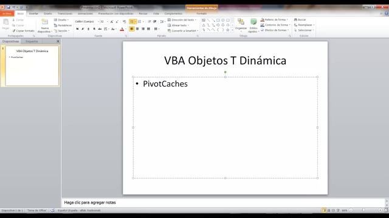Click Copiar formato button
This screenshot has width=389, height=218.
point(23,31)
